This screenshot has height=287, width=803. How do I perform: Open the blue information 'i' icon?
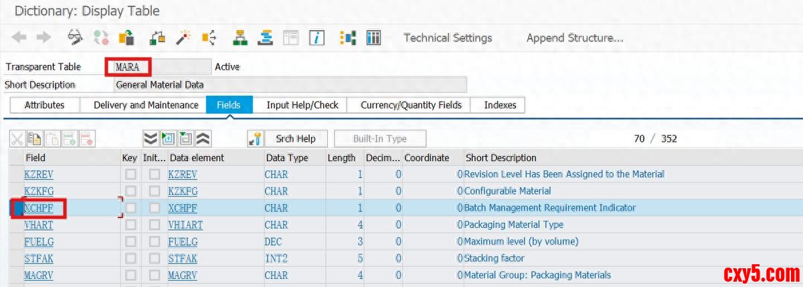point(317,38)
